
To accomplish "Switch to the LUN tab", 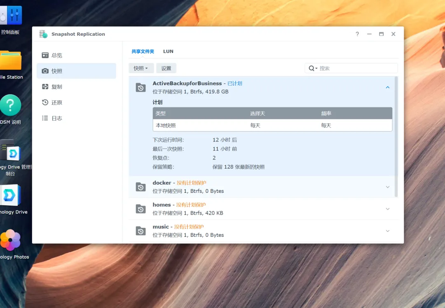I will pos(168,51).
